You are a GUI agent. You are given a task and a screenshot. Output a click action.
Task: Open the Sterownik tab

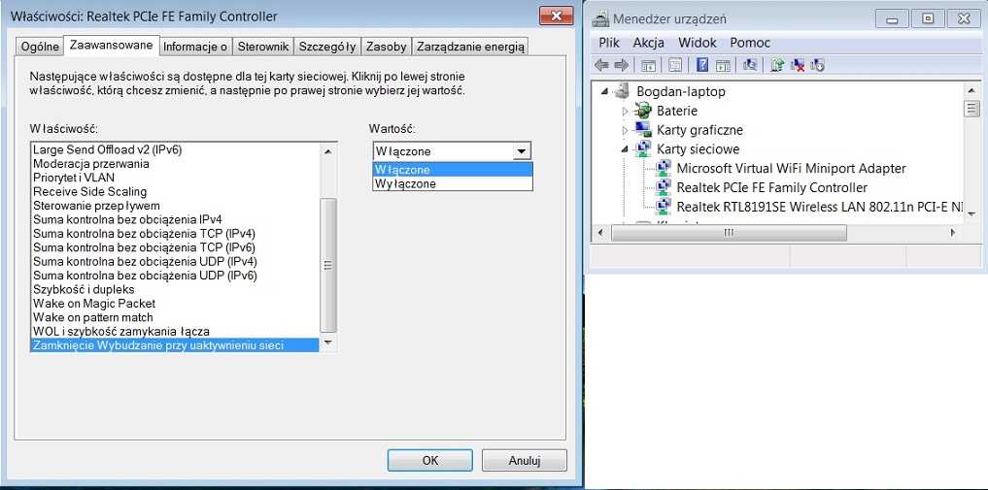click(262, 47)
